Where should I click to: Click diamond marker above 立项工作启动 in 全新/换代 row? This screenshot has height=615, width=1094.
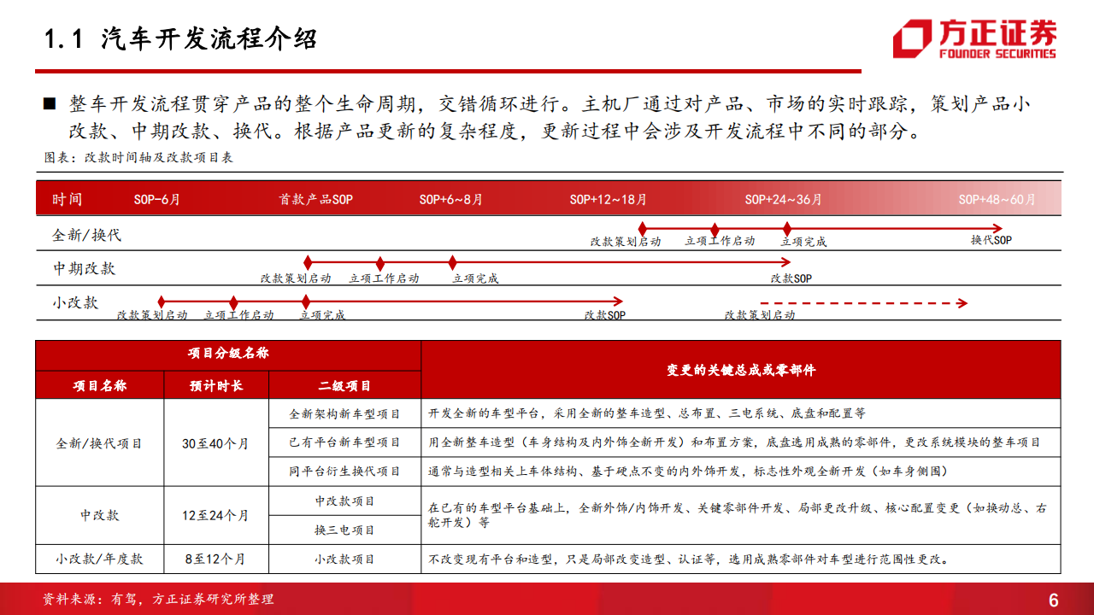tap(715, 228)
